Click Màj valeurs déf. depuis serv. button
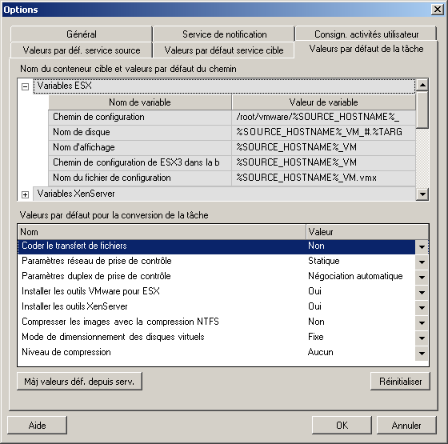This screenshot has height=444, width=448. point(79,381)
